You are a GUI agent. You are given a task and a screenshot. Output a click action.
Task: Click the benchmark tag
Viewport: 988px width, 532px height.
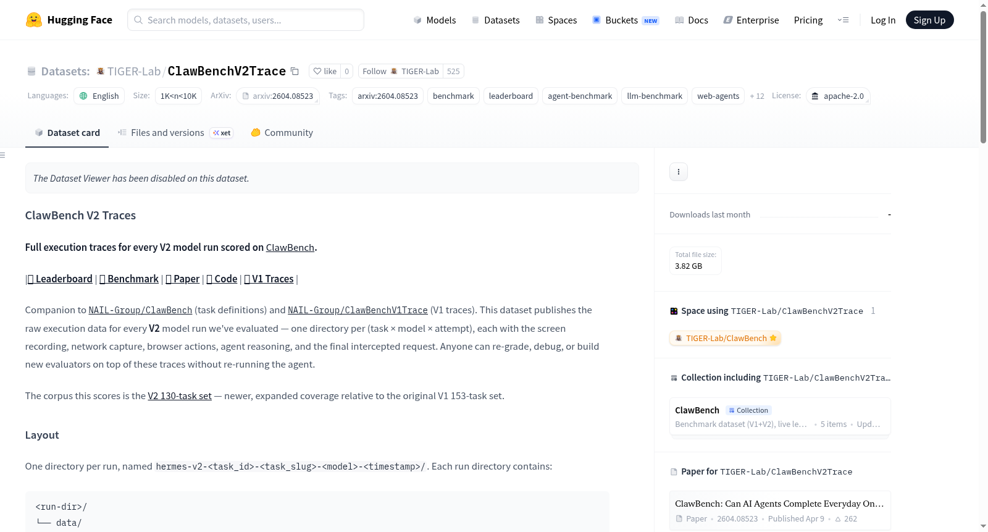453,96
